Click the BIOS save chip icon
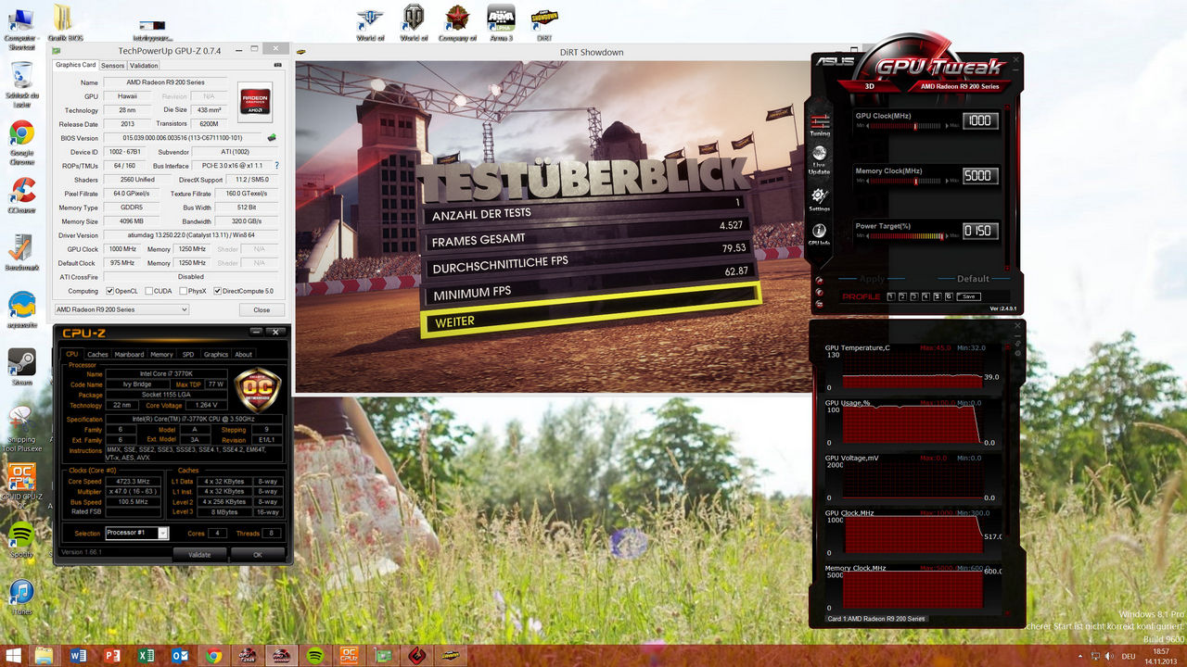 (x=272, y=138)
